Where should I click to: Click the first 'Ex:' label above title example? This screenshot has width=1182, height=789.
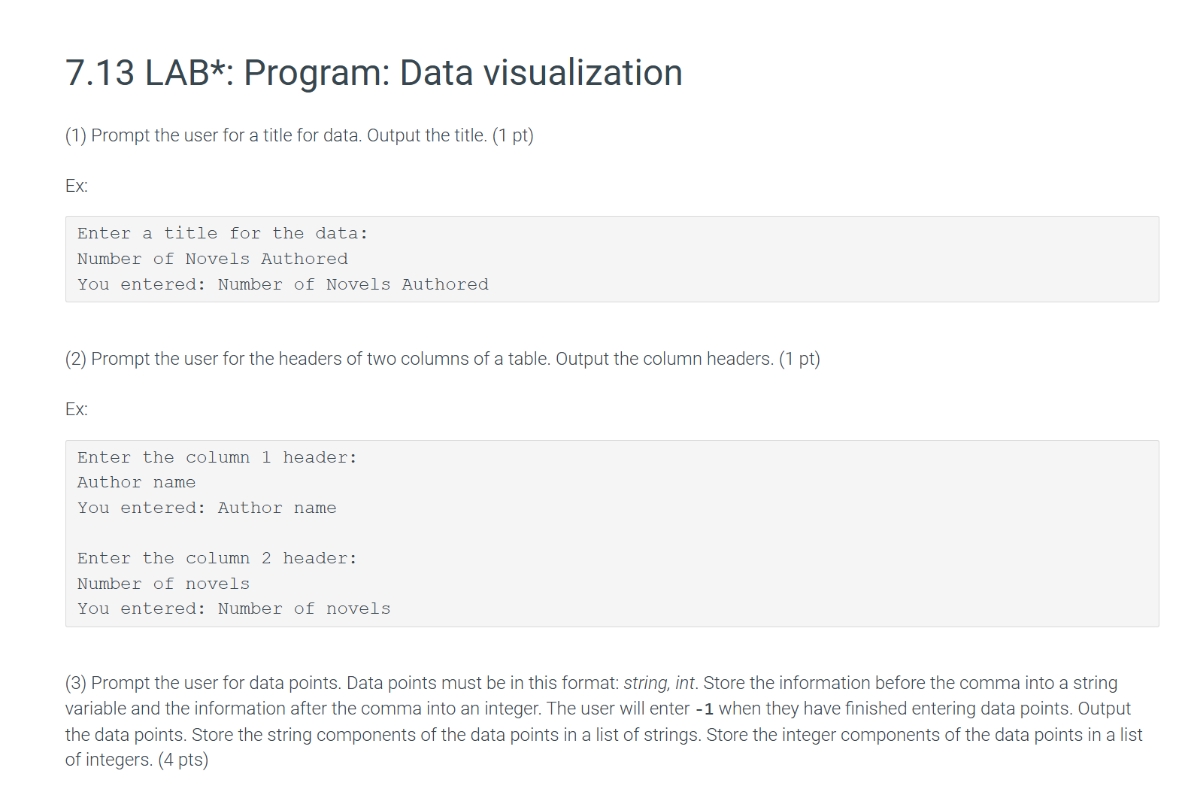tap(77, 186)
